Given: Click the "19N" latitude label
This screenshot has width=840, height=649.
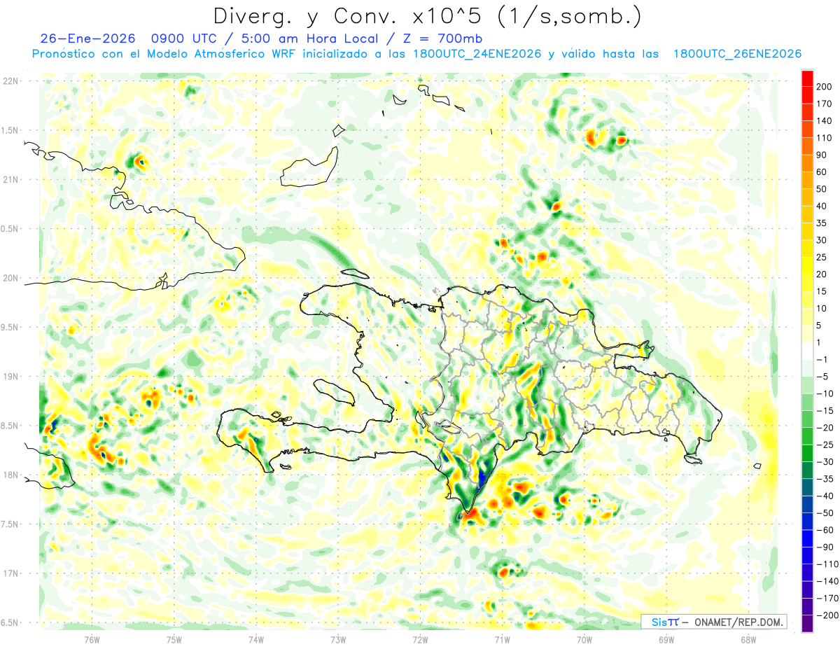Looking at the screenshot, I should tap(10, 377).
